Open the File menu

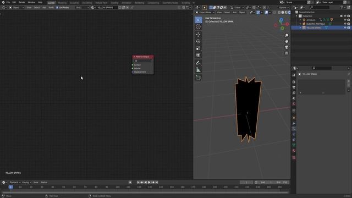(8, 2)
